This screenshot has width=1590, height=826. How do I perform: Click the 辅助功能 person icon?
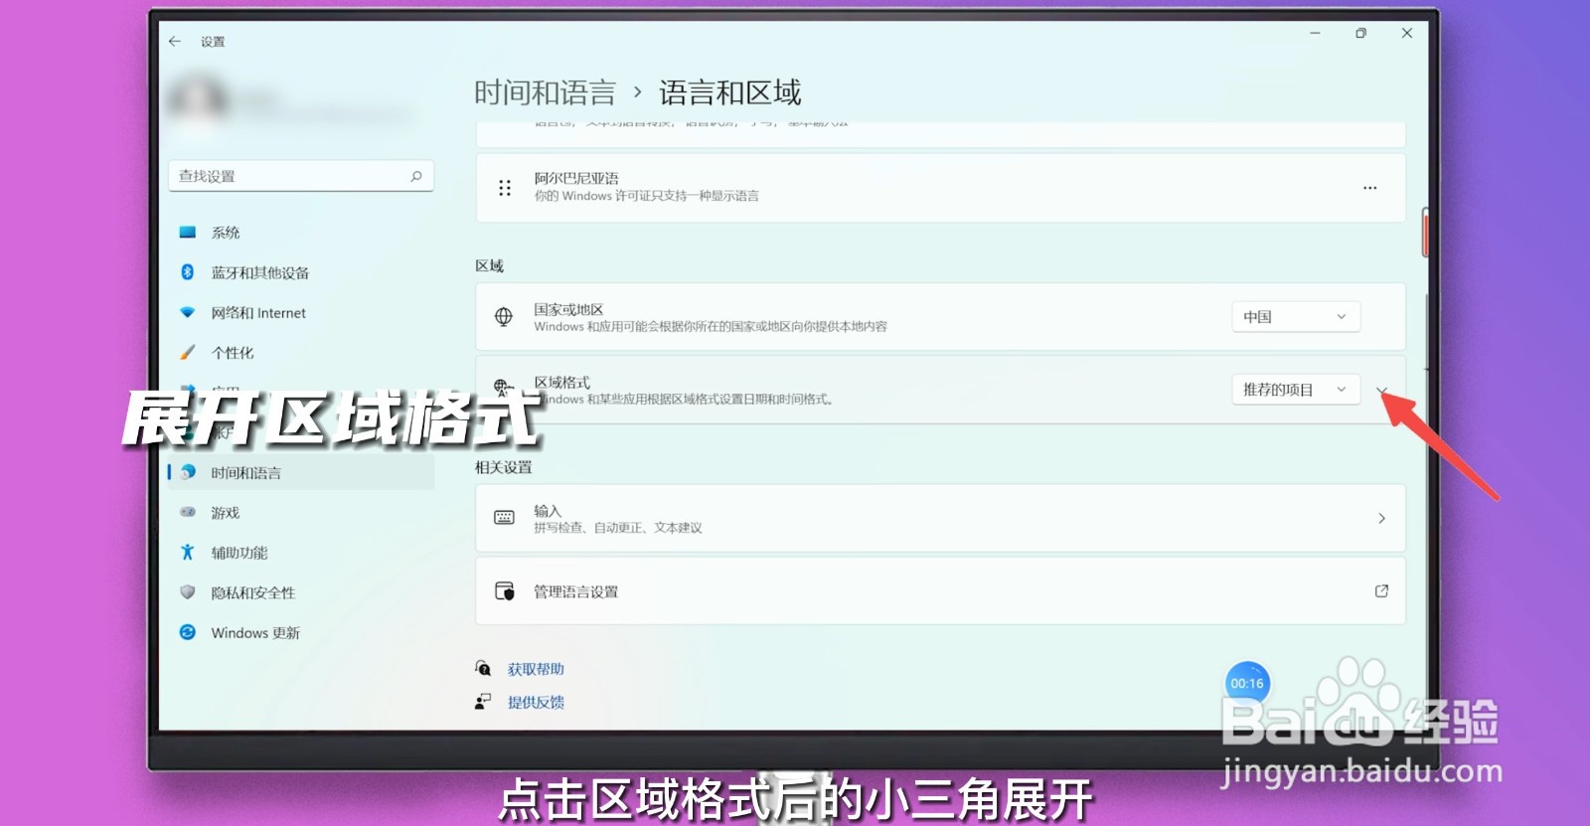pyautogui.click(x=188, y=553)
